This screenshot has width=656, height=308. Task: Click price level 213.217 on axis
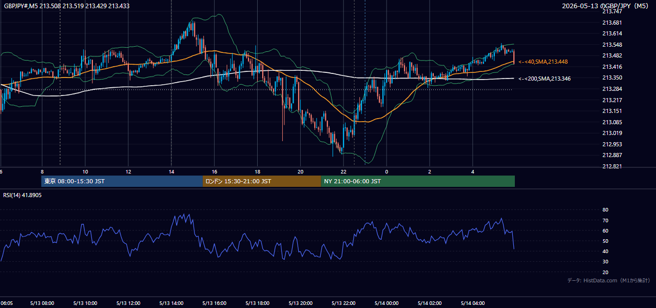point(612,100)
